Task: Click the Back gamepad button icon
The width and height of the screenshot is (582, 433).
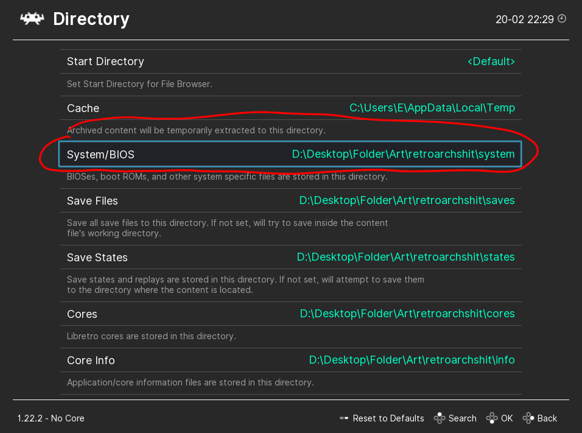Action: [x=528, y=418]
